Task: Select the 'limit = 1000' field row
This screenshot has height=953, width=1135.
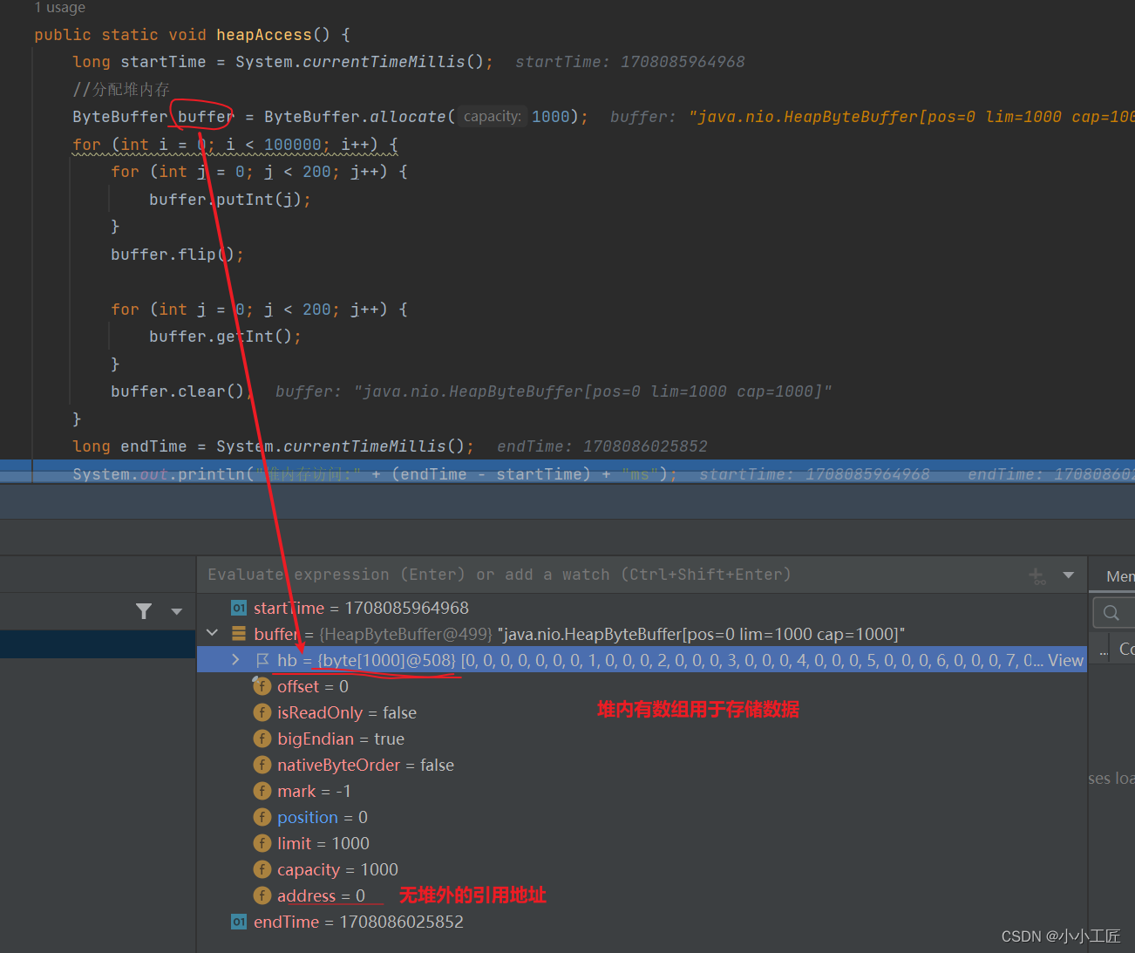Action: 642,843
